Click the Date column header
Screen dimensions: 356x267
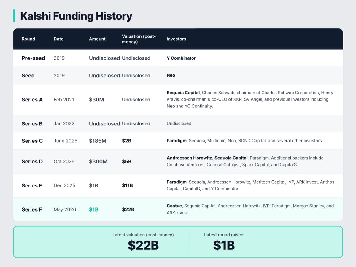(58, 39)
